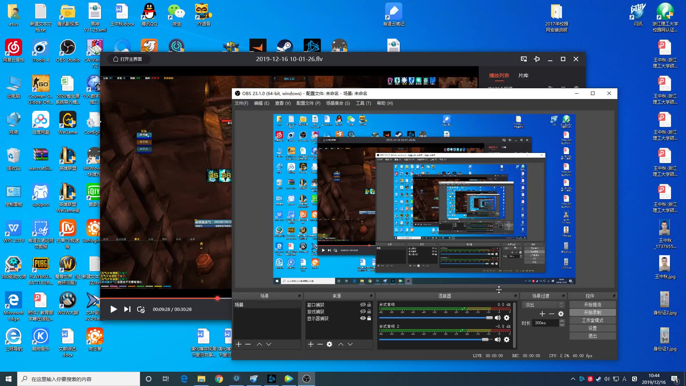Remove the selected scene with minus icon

click(248, 344)
